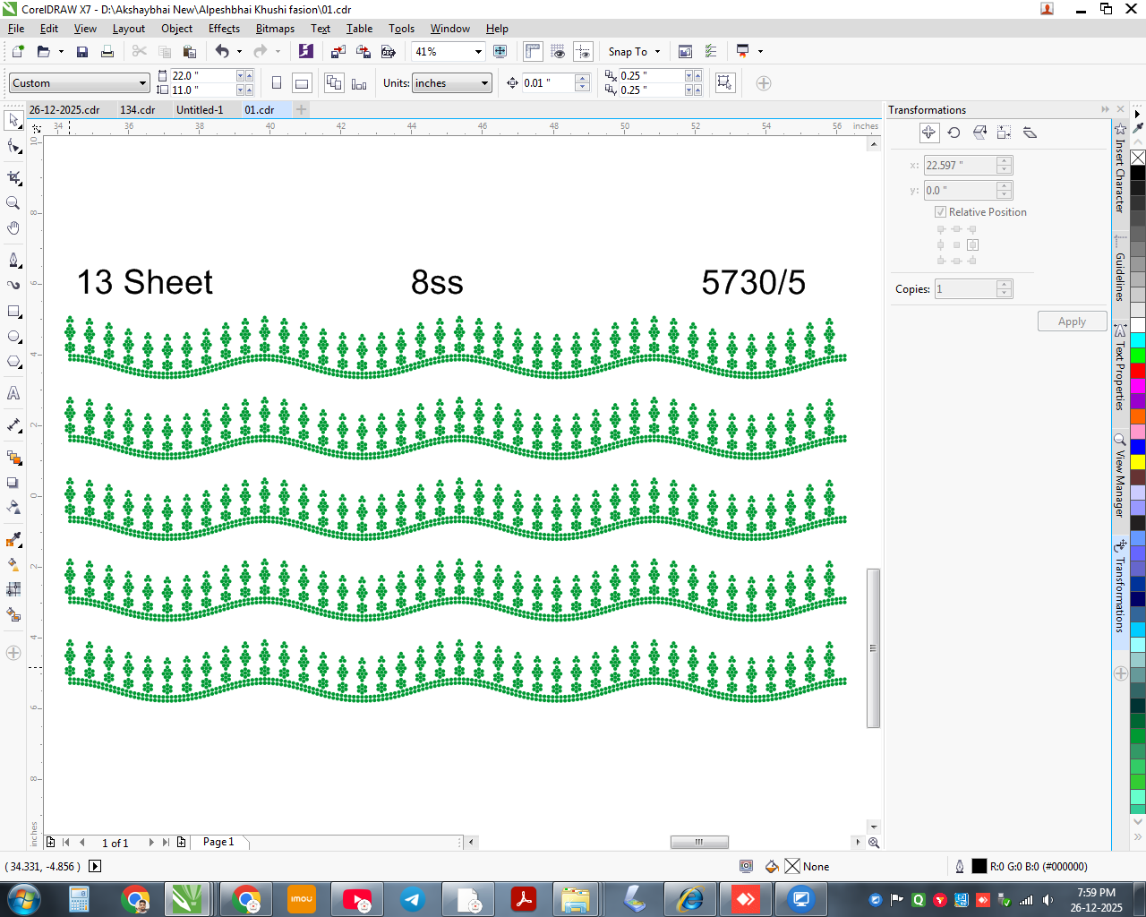The height and width of the screenshot is (917, 1146).
Task: Toggle Show Rulers button
Action: click(533, 52)
